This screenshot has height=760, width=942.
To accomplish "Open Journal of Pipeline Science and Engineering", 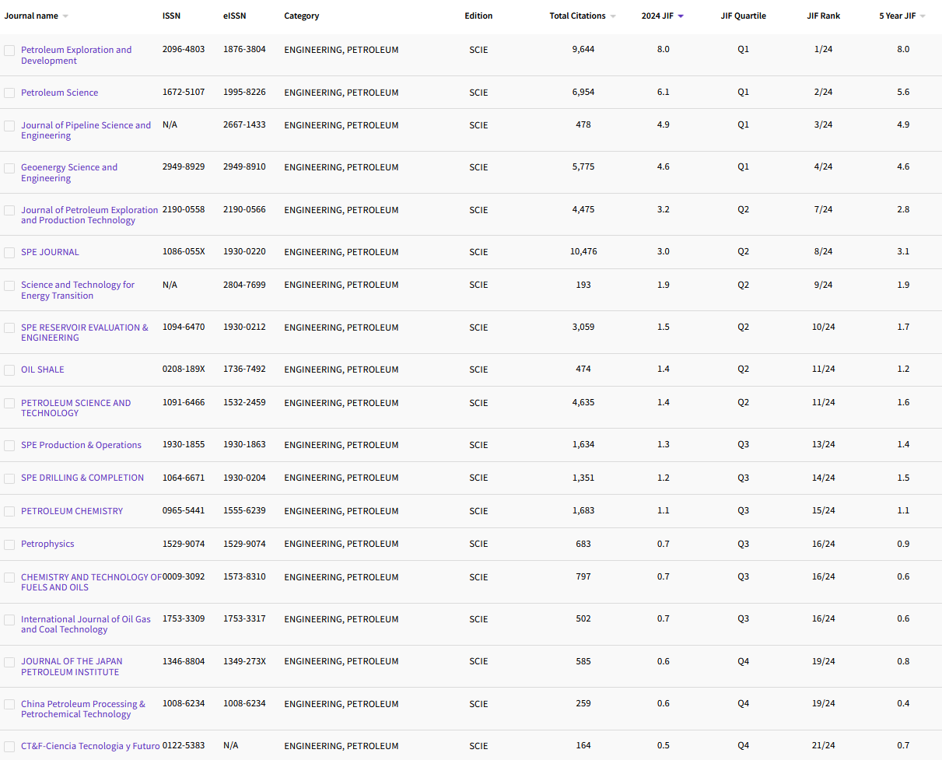I will click(86, 130).
